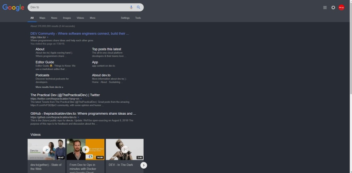Expand dropdown arrow beside the GitHub URL

tap(78, 117)
